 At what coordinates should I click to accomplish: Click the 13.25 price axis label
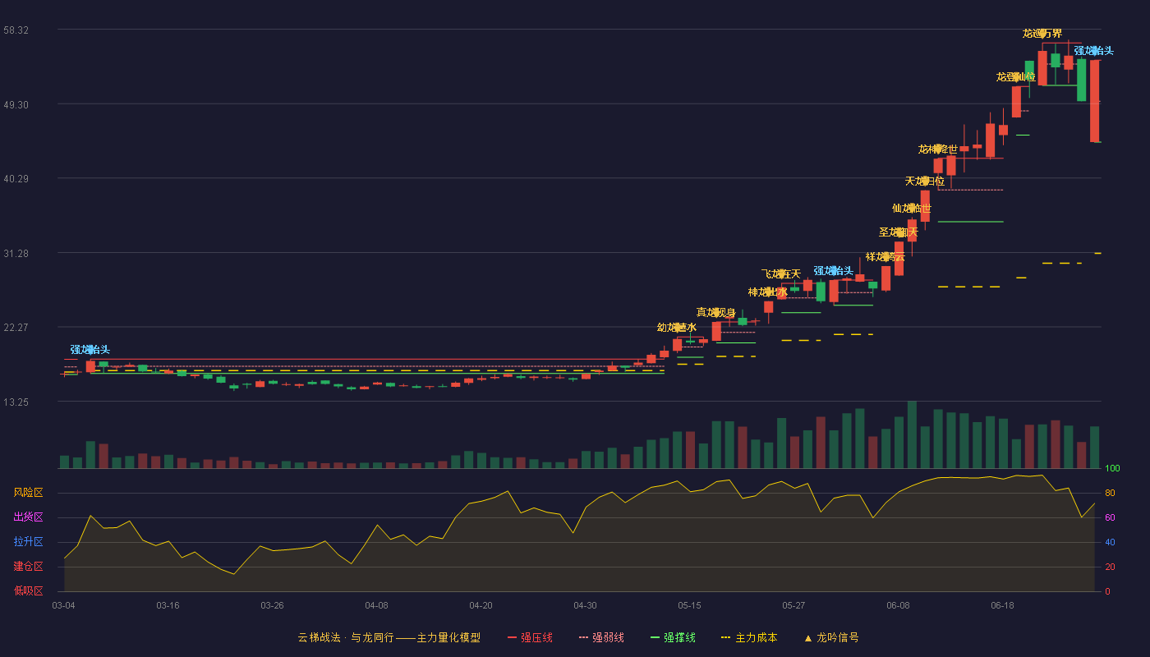click(16, 402)
